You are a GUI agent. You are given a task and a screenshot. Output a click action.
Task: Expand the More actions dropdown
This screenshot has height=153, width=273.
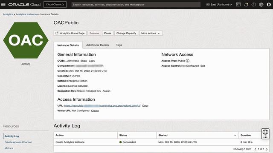151,33
